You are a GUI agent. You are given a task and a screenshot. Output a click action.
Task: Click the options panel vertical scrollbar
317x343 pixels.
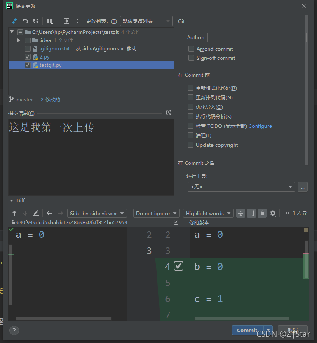[x=307, y=90]
